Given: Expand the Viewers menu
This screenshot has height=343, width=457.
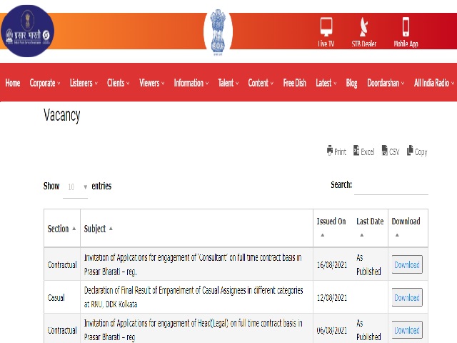Looking at the screenshot, I should [x=152, y=83].
